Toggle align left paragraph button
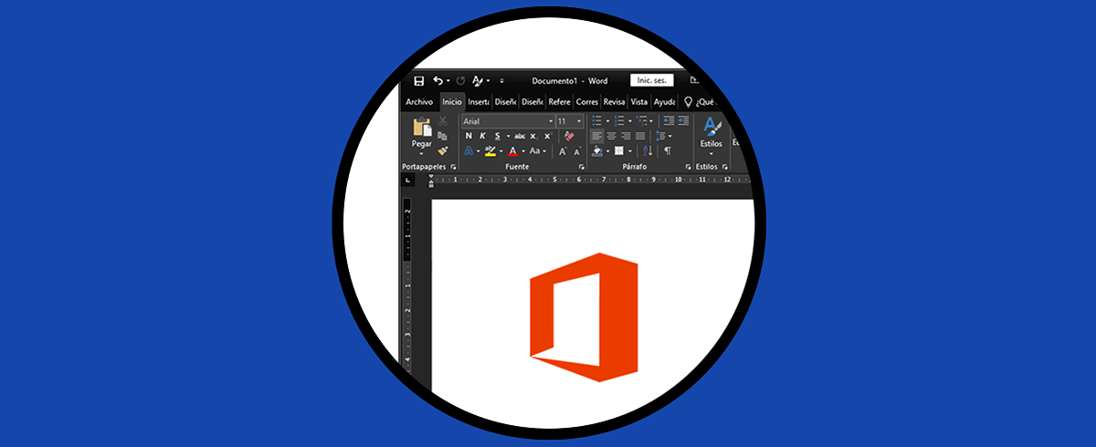Viewport: 1096px width, 447px height. [597, 136]
